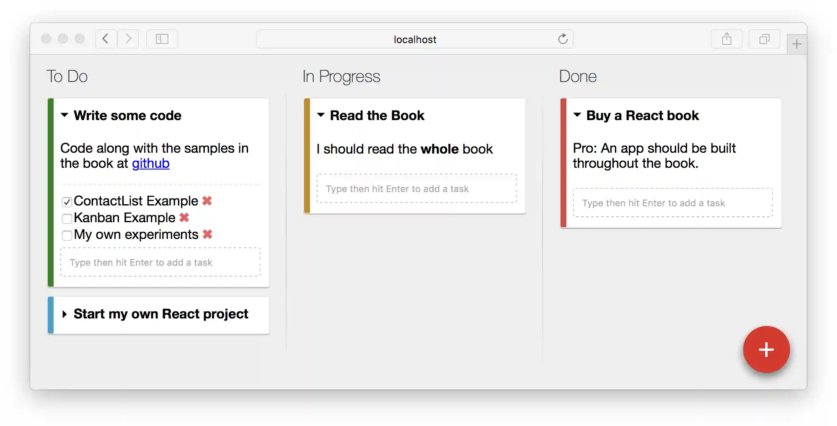This screenshot has height=426, width=837.
Task: Reload the localhost page
Action: [563, 39]
